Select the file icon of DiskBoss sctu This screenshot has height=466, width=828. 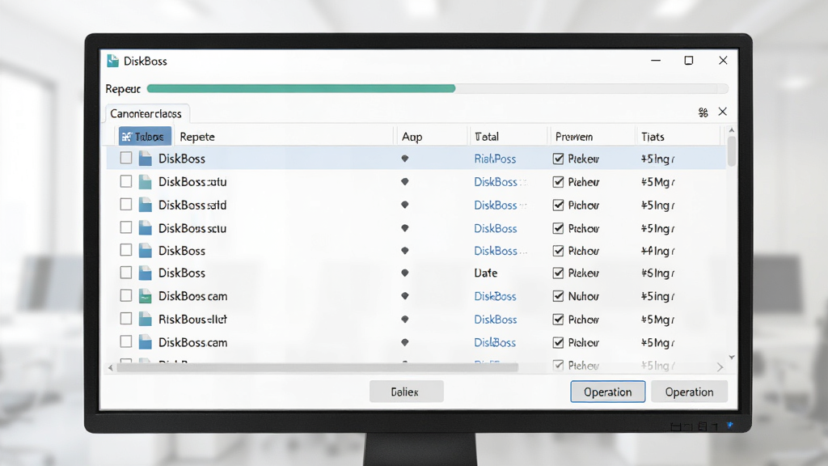[146, 228]
